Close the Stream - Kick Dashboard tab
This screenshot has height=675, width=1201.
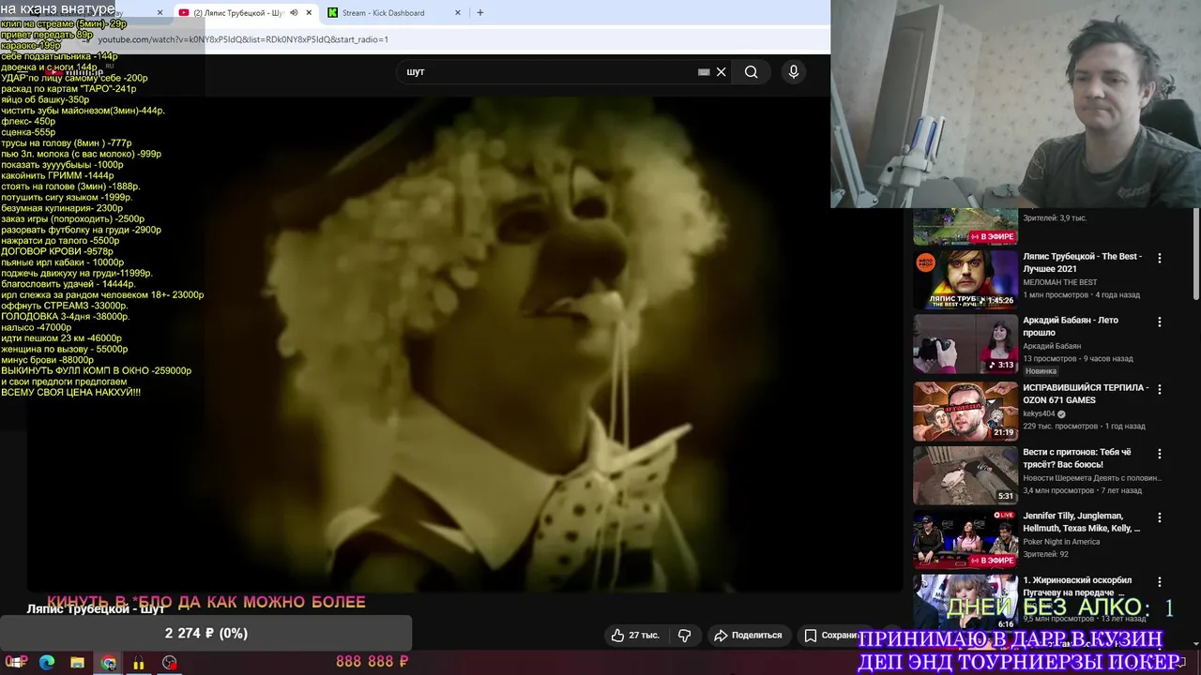coord(458,13)
